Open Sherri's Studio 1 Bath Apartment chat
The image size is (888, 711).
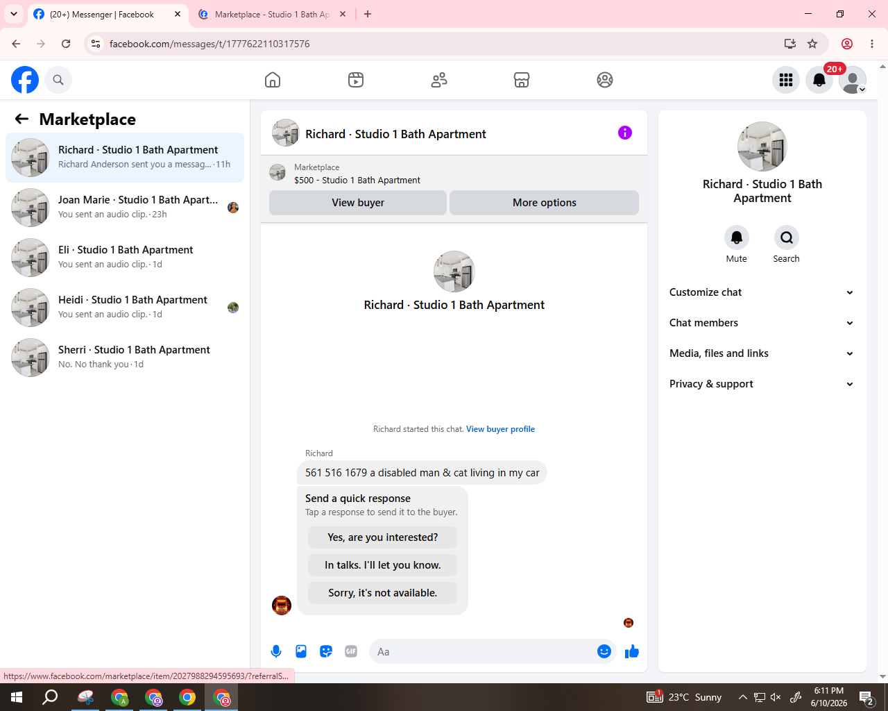125,358
